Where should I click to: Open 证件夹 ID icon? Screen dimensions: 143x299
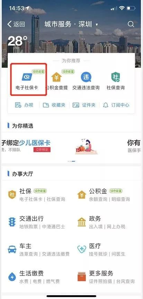tap(76, 105)
